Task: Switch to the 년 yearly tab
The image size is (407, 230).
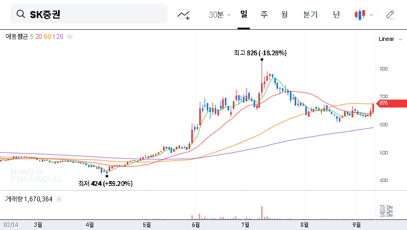Action: [x=336, y=14]
